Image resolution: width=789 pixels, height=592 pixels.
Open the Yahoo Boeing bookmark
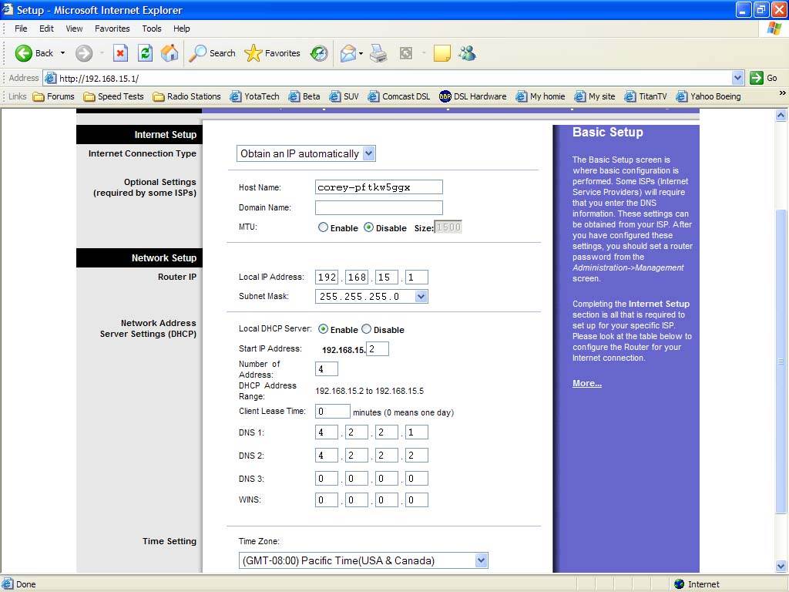point(709,96)
